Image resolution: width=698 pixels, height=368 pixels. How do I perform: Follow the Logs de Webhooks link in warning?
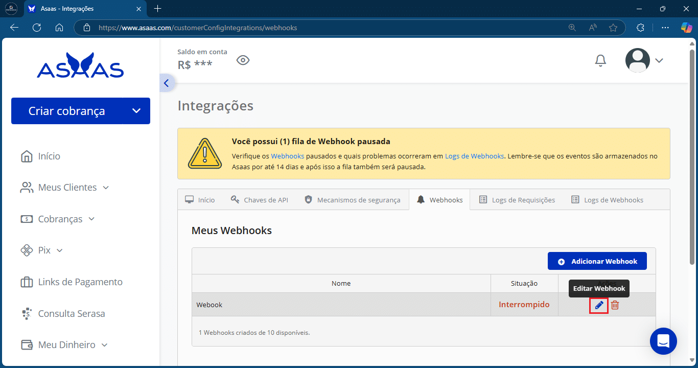(474, 156)
